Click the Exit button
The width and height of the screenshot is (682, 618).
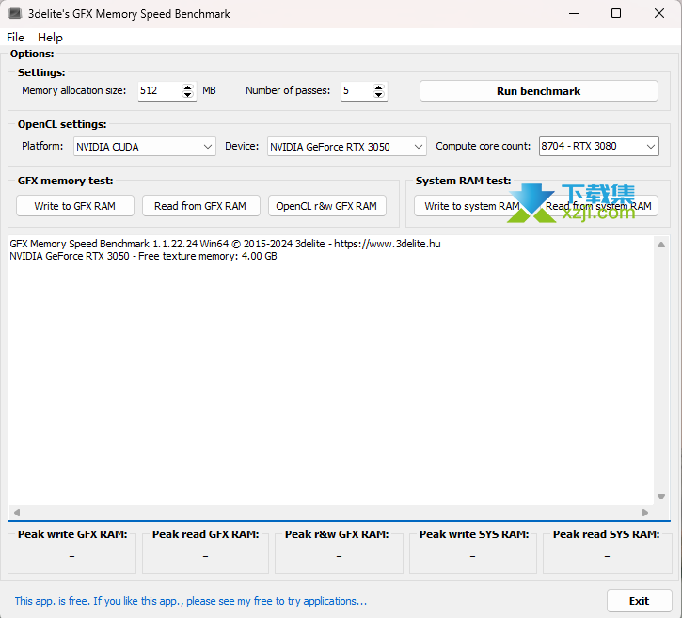click(x=639, y=601)
